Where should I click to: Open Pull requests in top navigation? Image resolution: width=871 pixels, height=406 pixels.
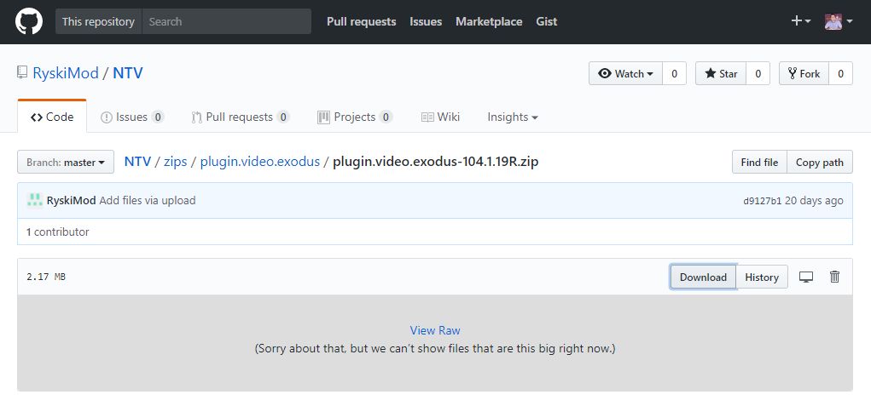click(361, 21)
